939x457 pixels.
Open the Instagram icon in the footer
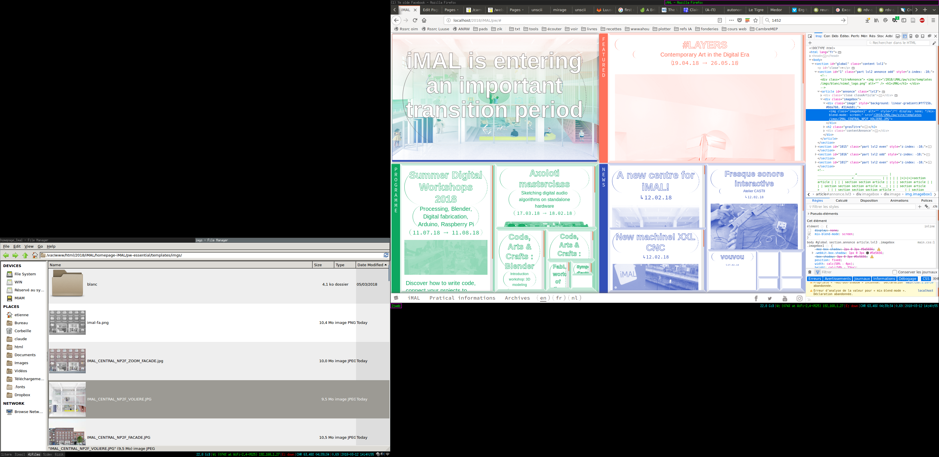pos(799,298)
